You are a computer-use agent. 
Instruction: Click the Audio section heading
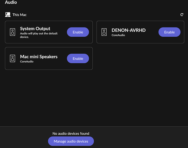click(x=11, y=3)
